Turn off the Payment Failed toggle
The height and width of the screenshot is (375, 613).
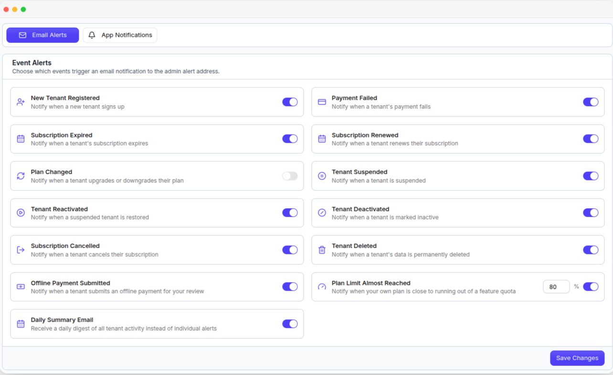tap(591, 102)
